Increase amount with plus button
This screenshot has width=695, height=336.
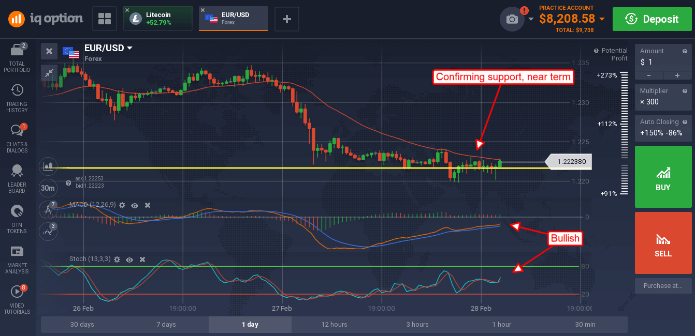tap(677, 75)
